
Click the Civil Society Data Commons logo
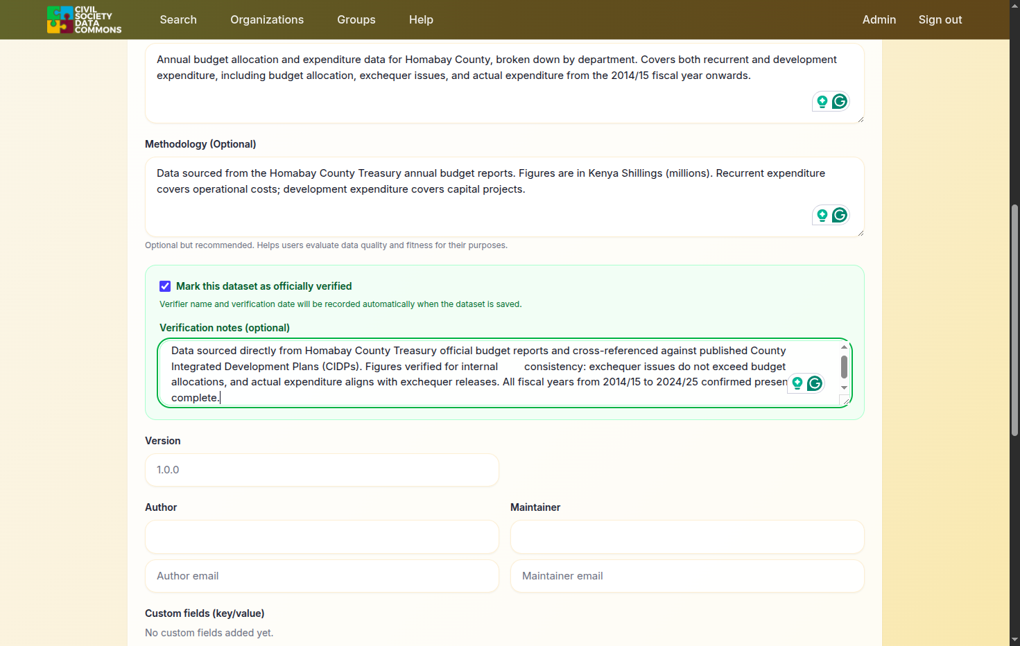coord(84,19)
